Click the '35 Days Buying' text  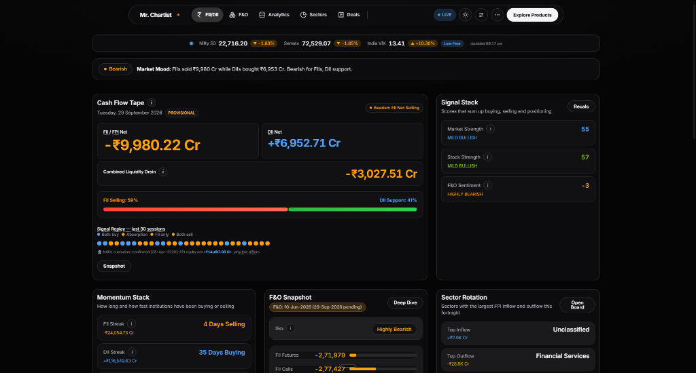(222, 353)
